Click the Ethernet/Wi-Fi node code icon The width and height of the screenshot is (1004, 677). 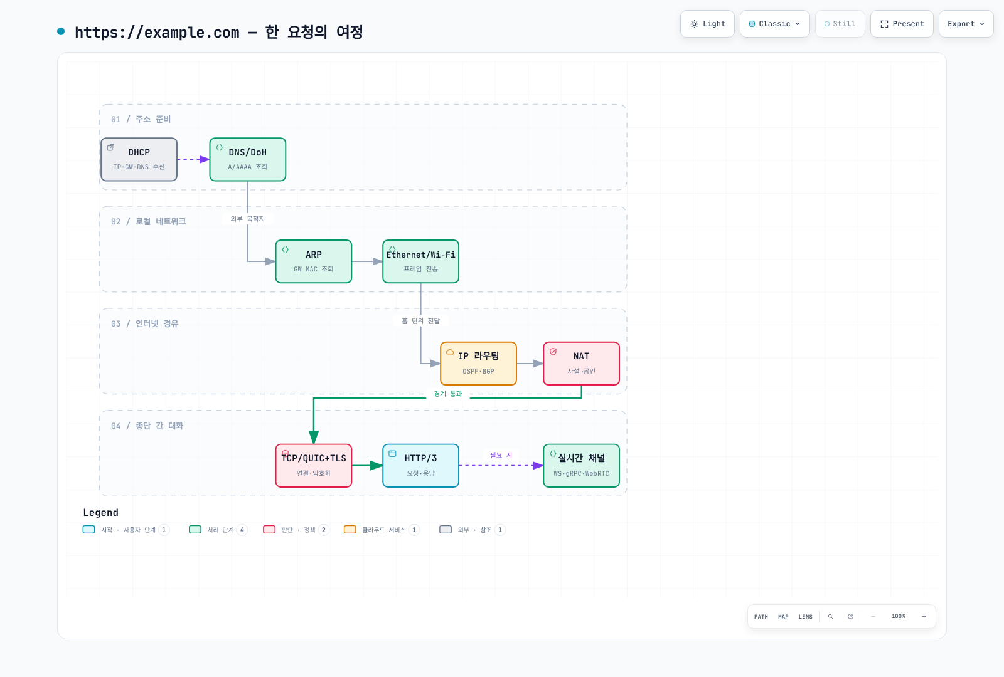point(392,249)
